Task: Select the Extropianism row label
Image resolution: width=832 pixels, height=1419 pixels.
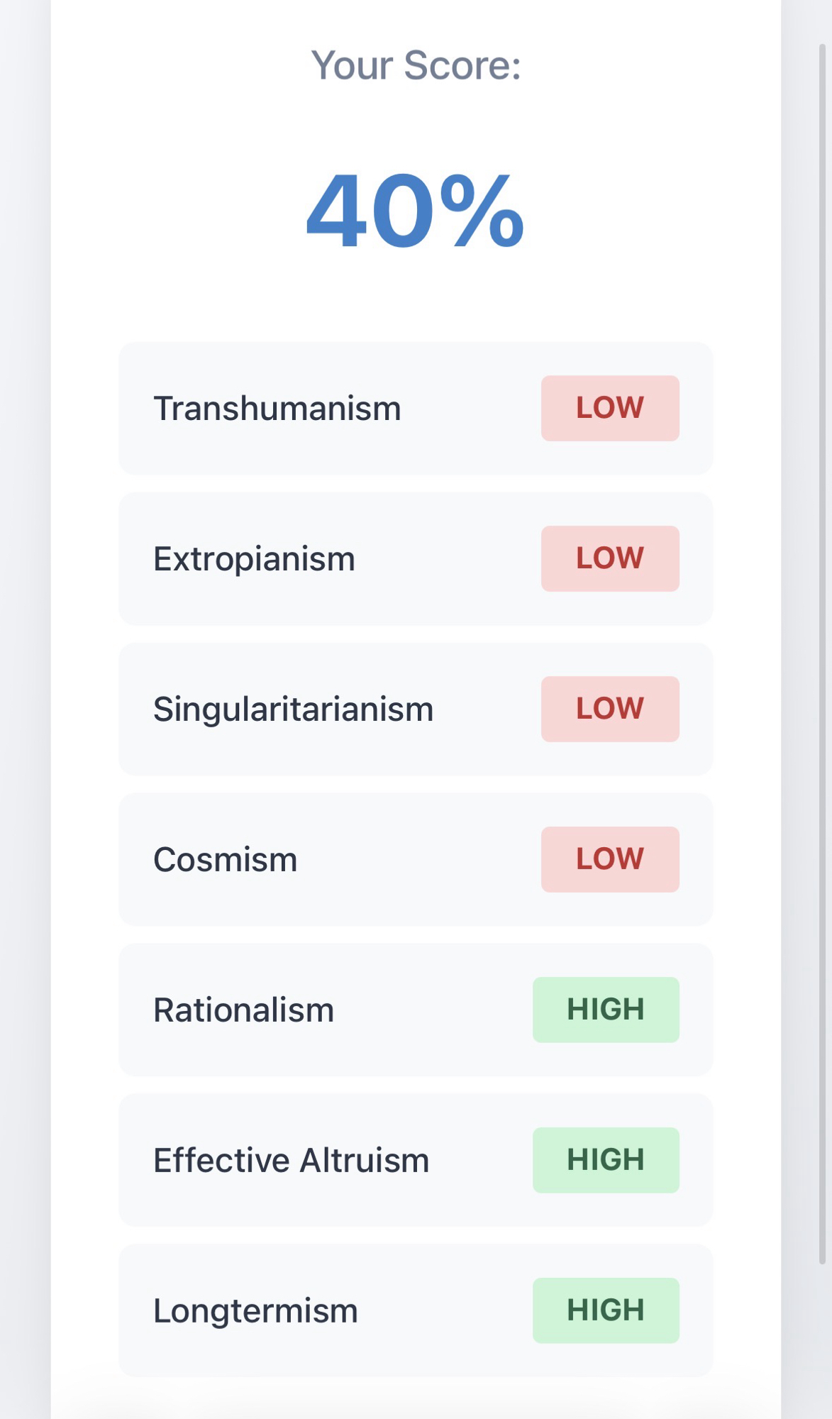Action: click(254, 559)
